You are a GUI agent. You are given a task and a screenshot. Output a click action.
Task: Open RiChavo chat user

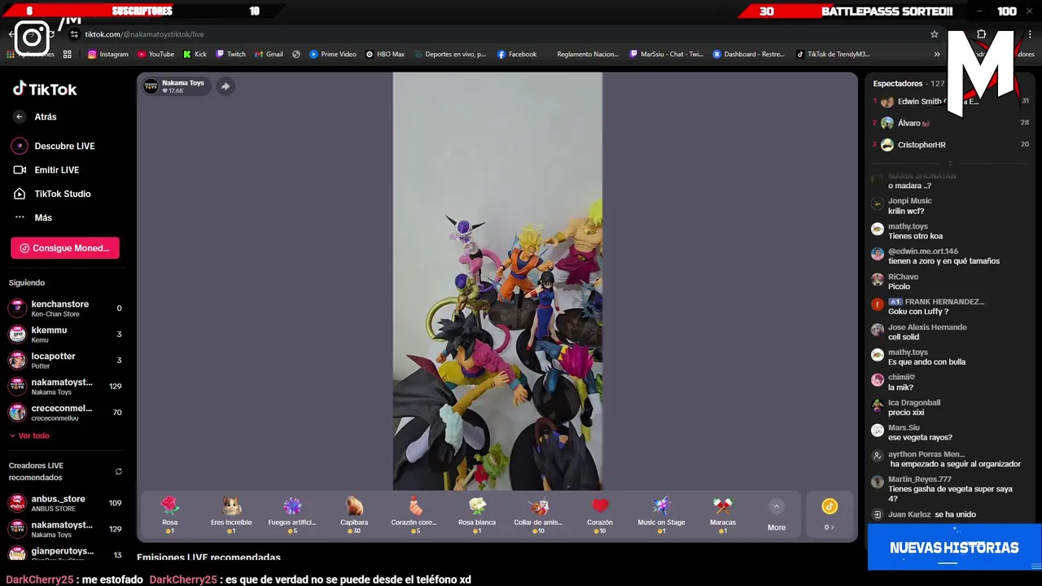click(903, 277)
